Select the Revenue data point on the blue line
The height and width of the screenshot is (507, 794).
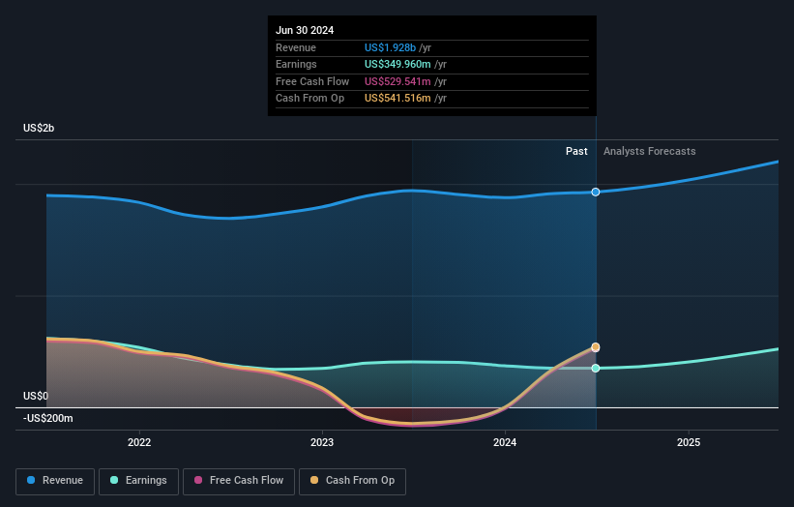click(x=596, y=192)
